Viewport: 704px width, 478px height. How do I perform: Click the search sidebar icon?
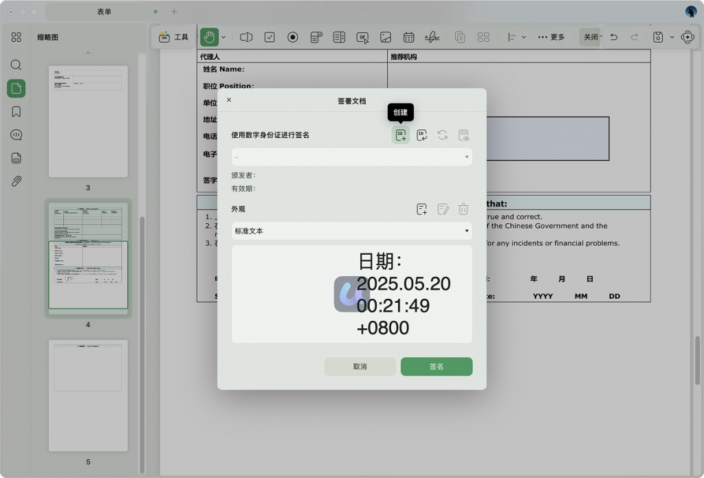pos(16,65)
